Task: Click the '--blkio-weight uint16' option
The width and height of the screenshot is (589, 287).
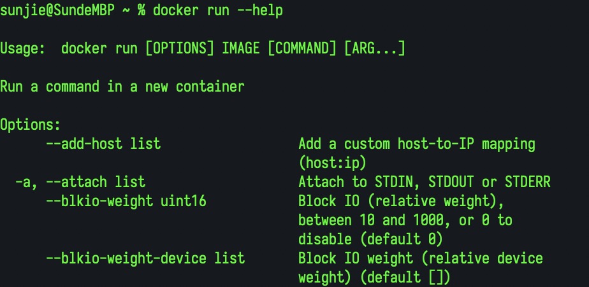Action: 126,201
